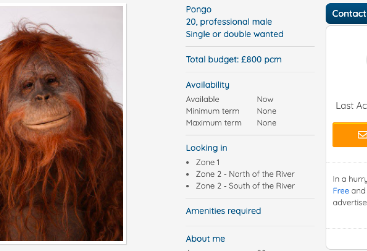Click the "Amenities required" heading
Image resolution: width=367 pixels, height=251 pixels.
click(x=223, y=211)
